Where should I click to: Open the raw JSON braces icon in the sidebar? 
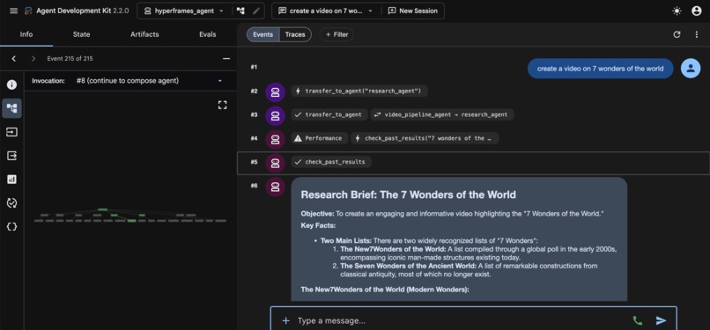pyautogui.click(x=11, y=226)
